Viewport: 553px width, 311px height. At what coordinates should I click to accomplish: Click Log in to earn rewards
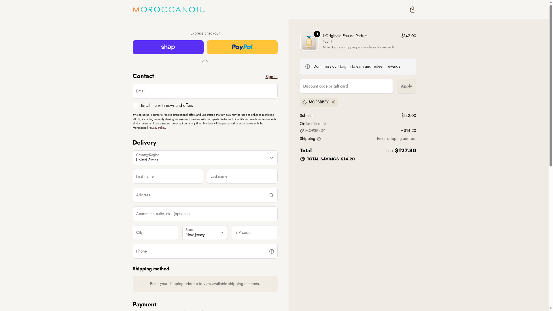pos(345,67)
